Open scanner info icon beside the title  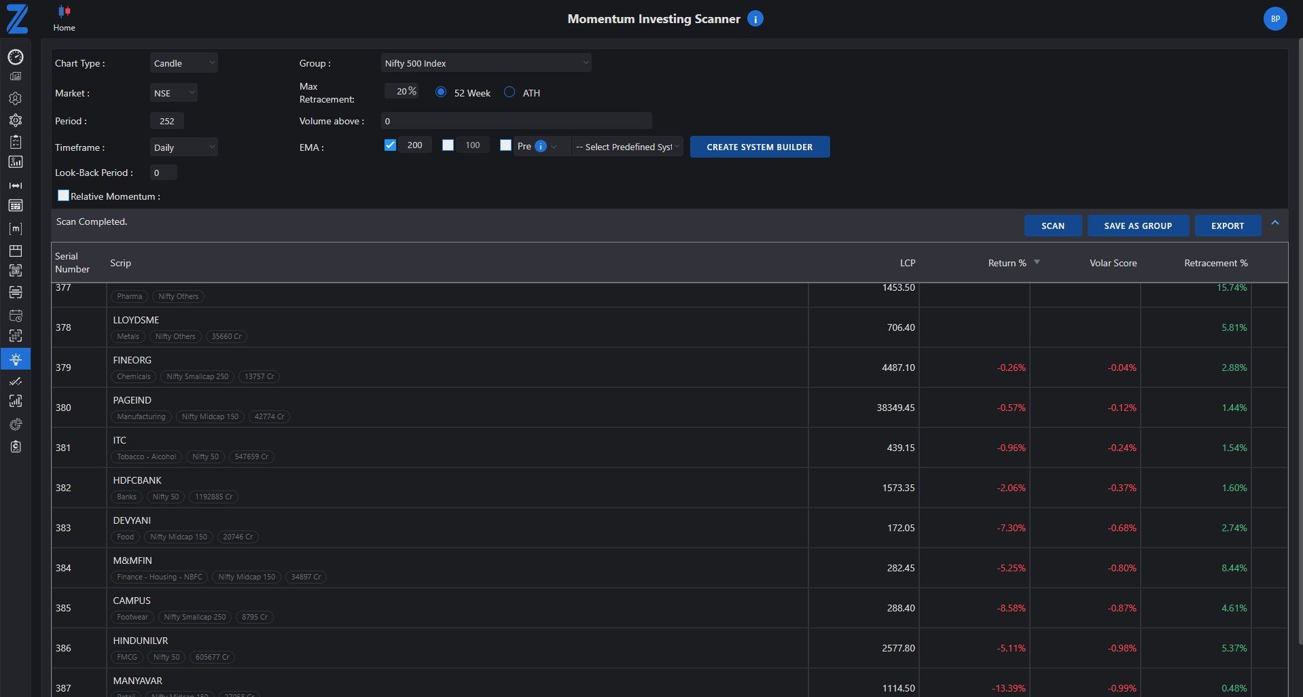(x=755, y=19)
